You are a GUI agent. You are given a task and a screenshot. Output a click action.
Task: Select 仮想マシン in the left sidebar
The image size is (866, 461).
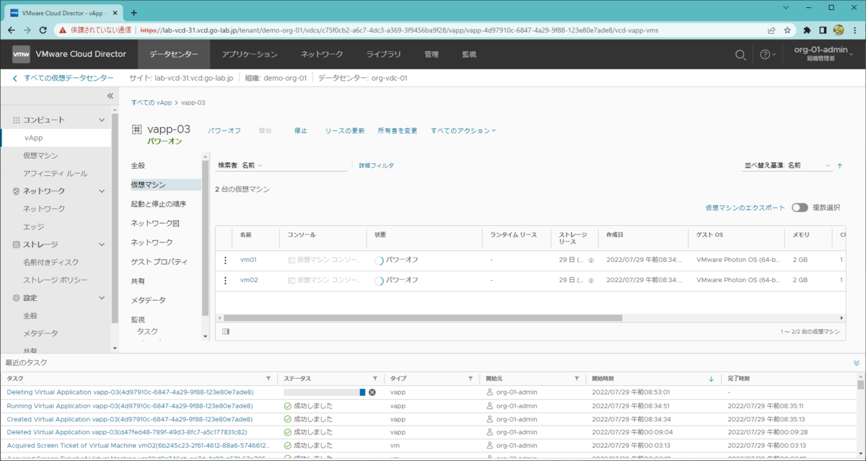pos(40,155)
